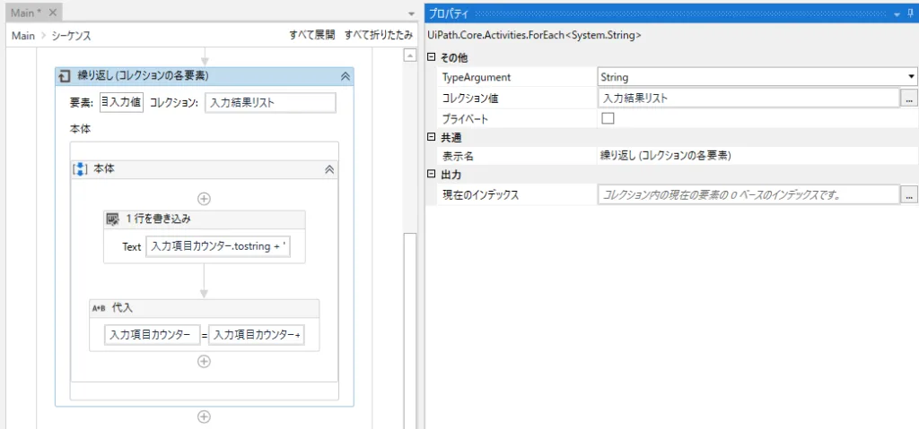Select the Main workflow tab
The image size is (919, 429).
[x=27, y=13]
